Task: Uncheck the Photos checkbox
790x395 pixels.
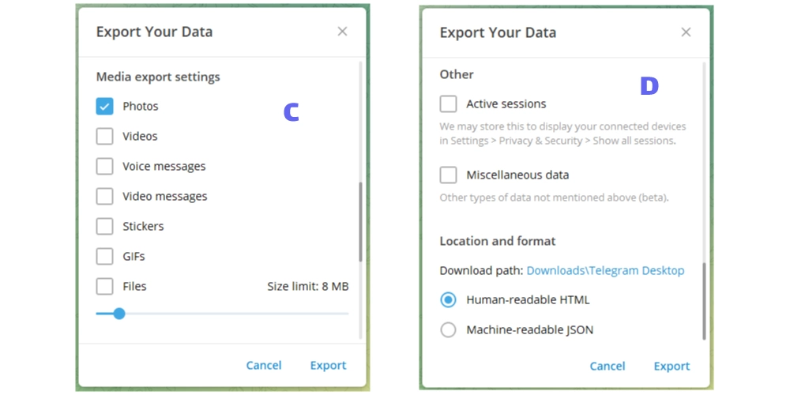Action: coord(104,107)
